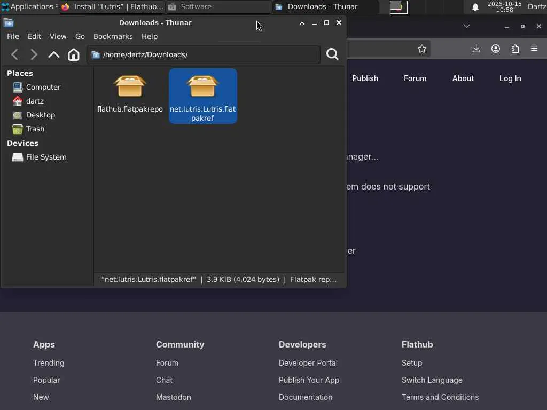Open notifications bell in top panel
This screenshot has width=547, height=410.
(475, 7)
